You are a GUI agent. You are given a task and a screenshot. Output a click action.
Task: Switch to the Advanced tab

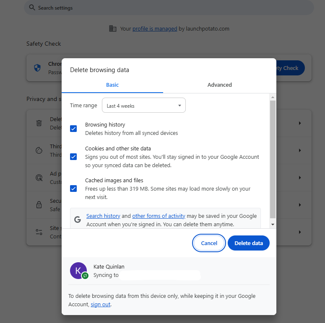(219, 85)
